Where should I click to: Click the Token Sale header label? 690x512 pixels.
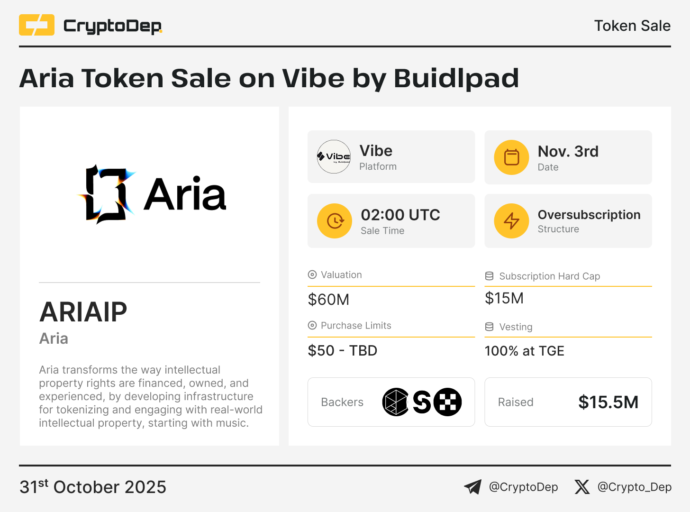coord(632,26)
